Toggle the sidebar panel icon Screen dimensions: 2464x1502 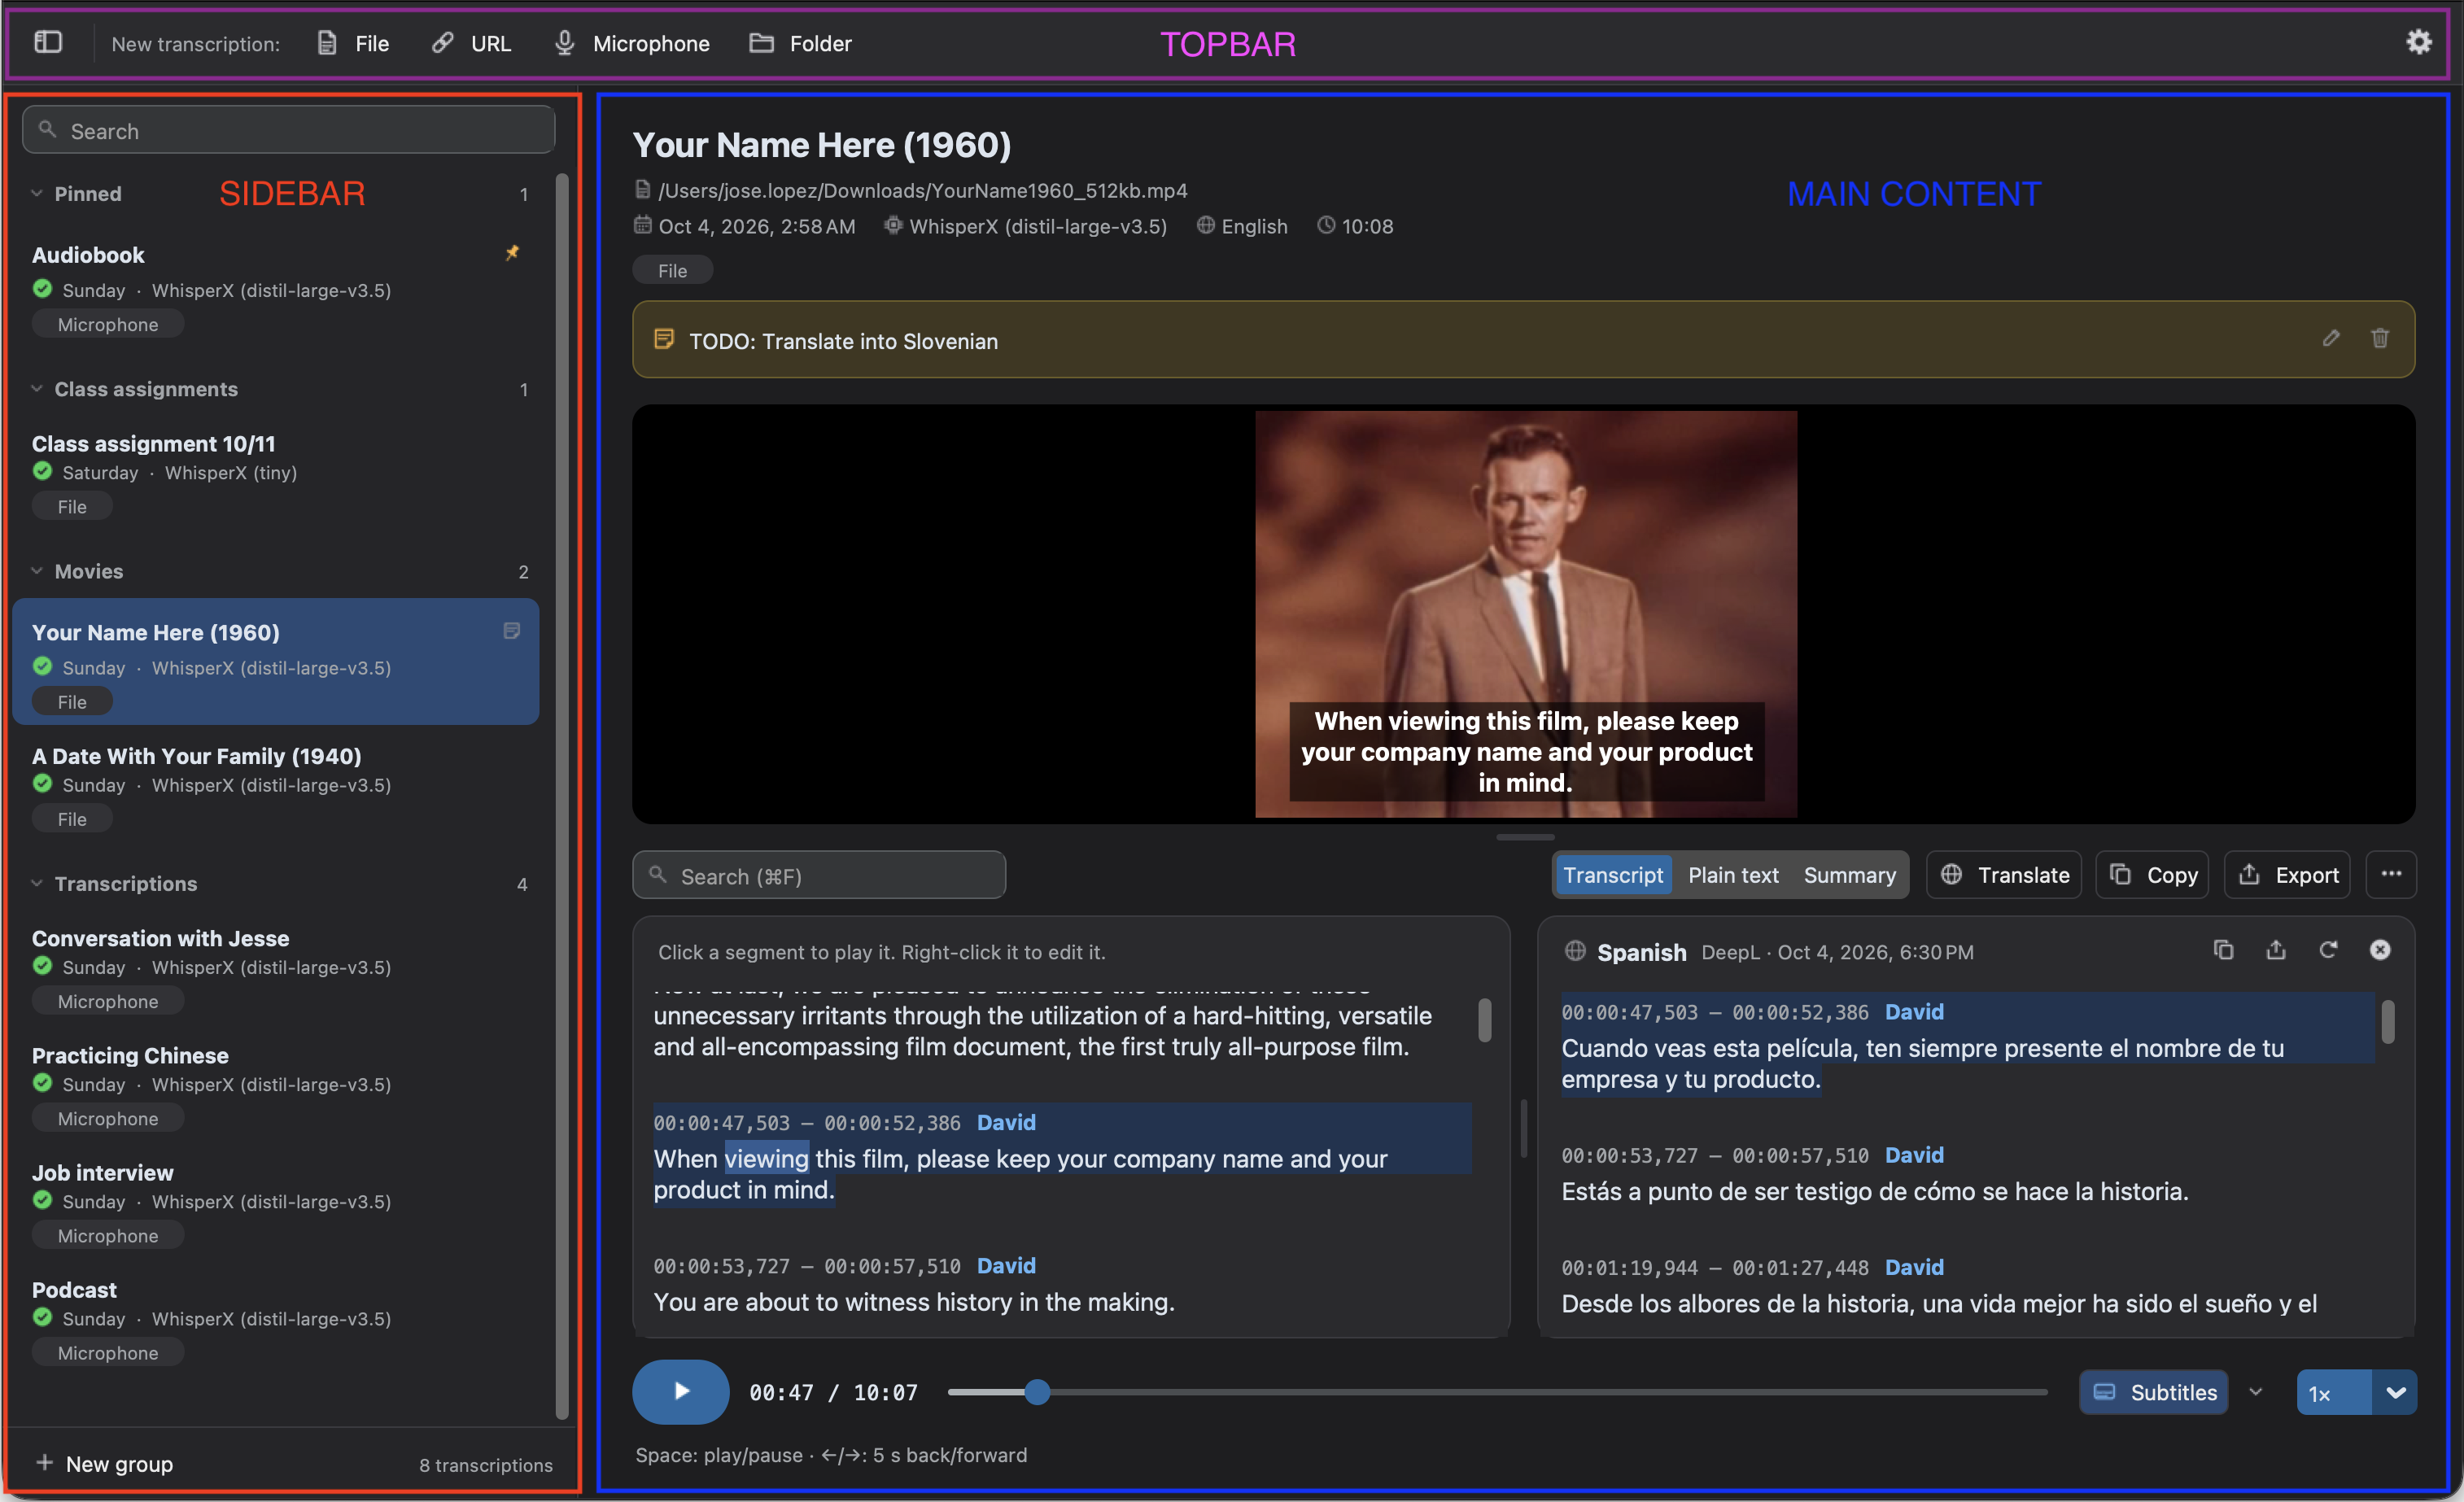tap(48, 42)
